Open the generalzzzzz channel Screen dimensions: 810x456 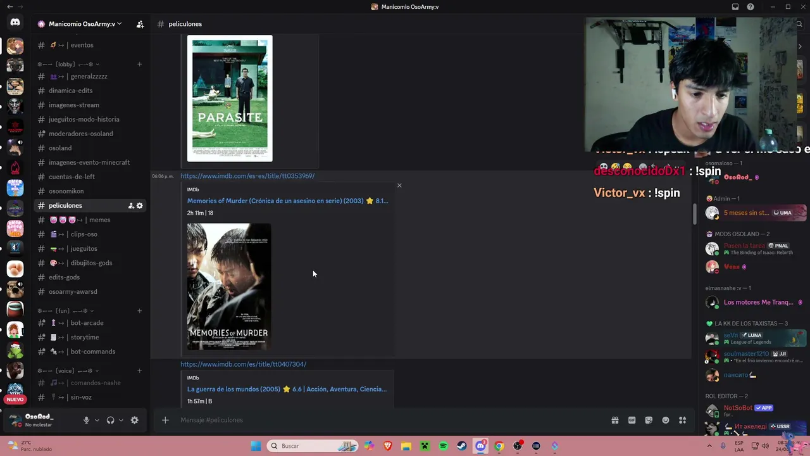pos(90,77)
